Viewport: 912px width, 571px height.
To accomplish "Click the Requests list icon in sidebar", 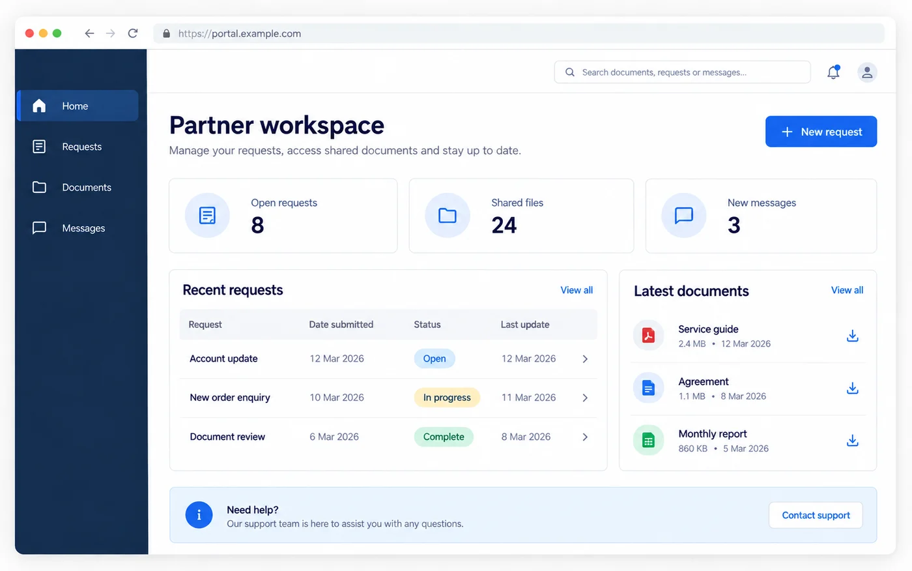I will (39, 147).
